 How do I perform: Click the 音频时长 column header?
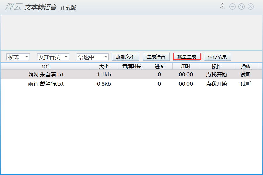coord(132,66)
